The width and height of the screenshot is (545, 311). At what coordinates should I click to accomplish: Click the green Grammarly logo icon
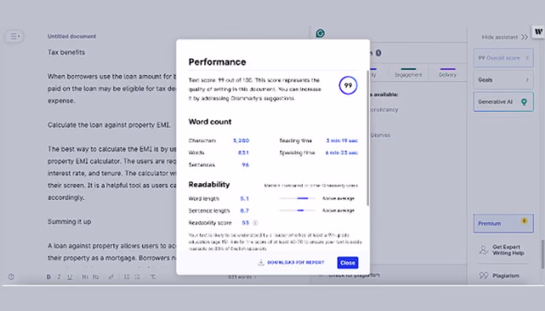tap(320, 33)
